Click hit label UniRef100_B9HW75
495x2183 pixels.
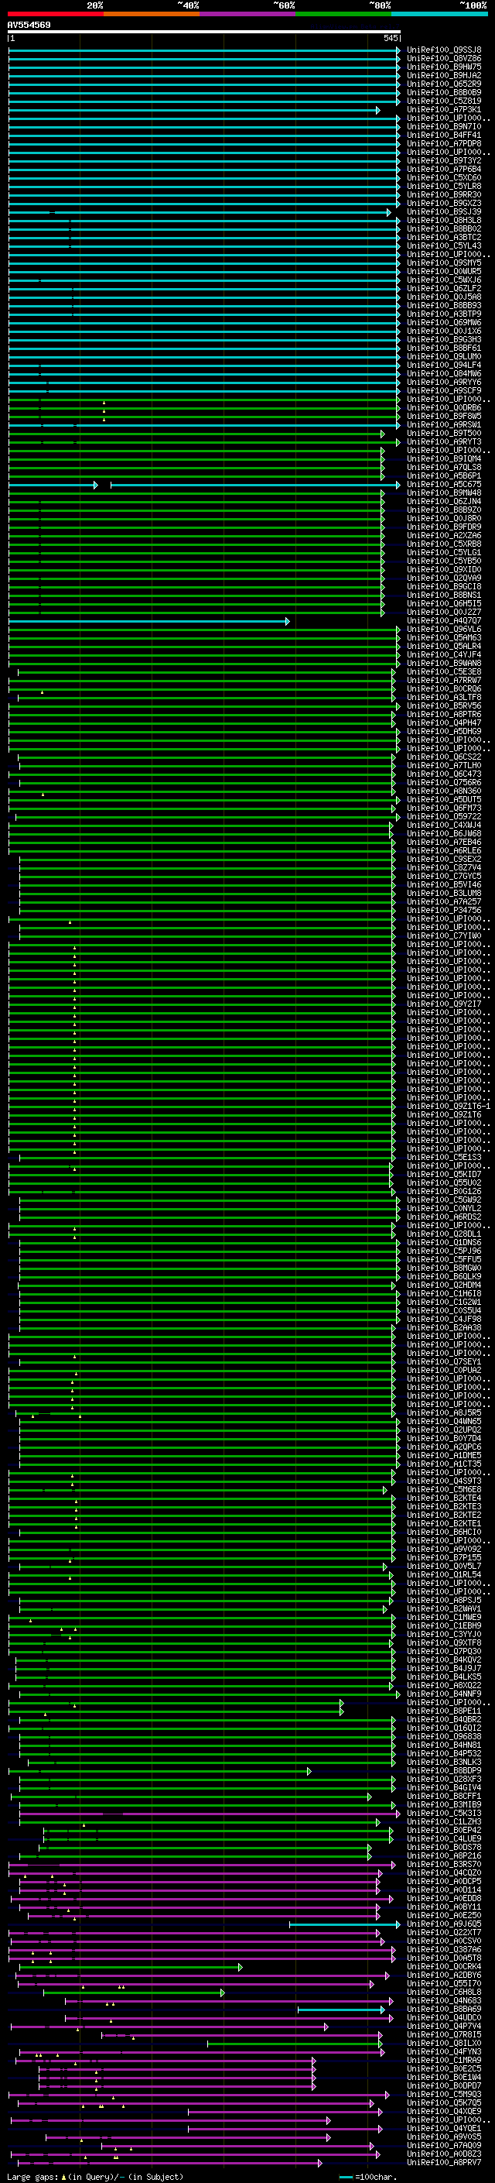pos(444,67)
